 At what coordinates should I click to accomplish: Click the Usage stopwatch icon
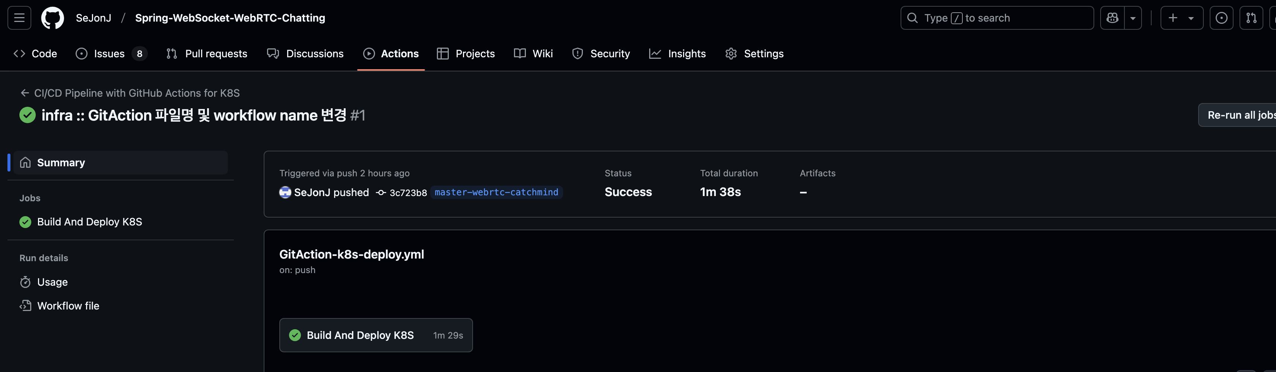(x=25, y=282)
